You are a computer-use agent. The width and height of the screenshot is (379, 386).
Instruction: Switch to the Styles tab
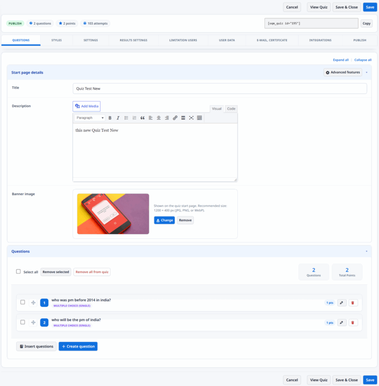point(57,40)
